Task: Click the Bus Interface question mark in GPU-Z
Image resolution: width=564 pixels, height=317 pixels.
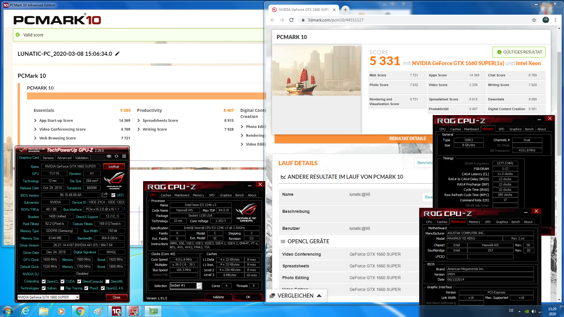Action: [124, 209]
